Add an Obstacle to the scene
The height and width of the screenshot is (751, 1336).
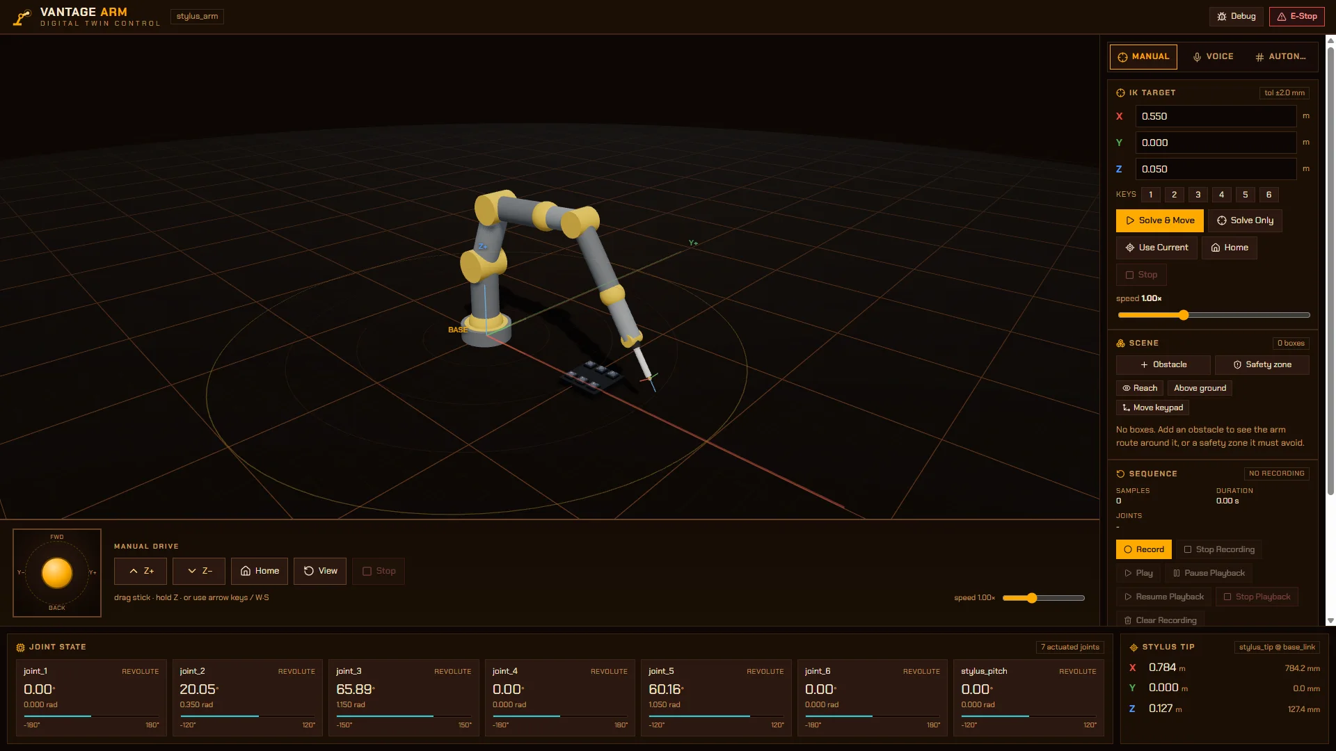tap(1163, 364)
